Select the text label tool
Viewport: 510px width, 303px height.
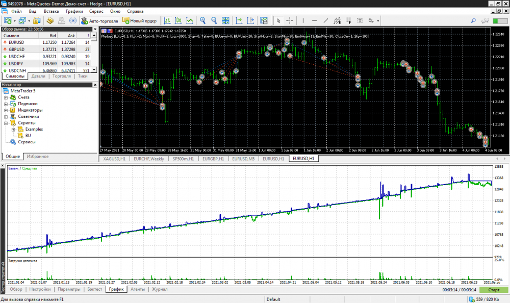360,21
